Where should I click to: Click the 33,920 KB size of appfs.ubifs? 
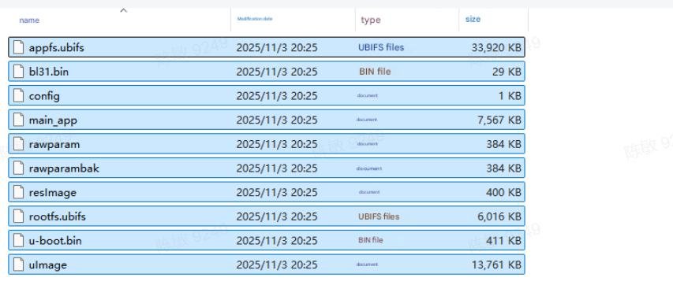coord(496,47)
